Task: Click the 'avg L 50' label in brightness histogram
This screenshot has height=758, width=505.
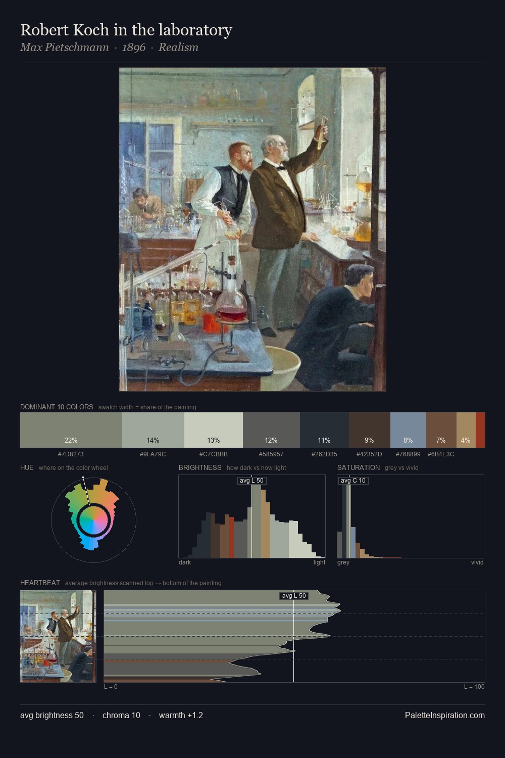Action: click(251, 480)
